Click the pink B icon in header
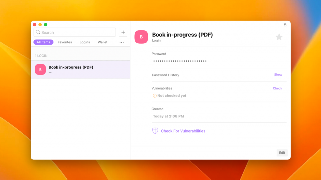Screen dimensions: 321x180 [141, 37]
